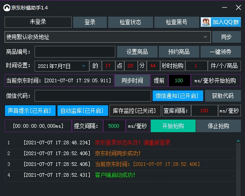Click the 同步 address button
The height and width of the screenshot is (196, 245).
(x=227, y=37)
